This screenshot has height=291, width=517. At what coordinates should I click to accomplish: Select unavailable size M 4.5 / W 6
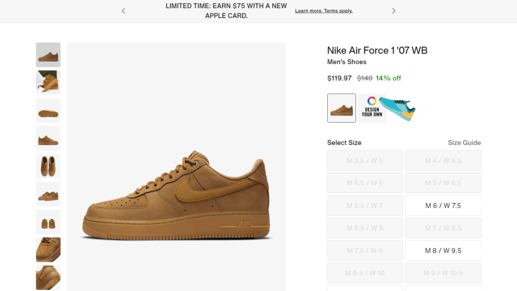click(x=365, y=183)
